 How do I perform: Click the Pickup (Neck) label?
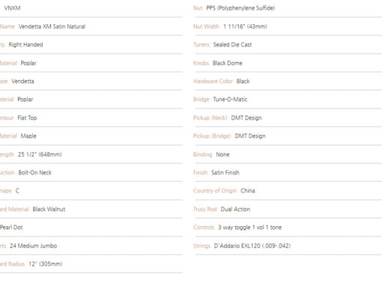pyautogui.click(x=210, y=118)
